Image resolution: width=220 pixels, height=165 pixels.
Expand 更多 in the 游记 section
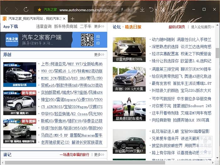[99, 155]
